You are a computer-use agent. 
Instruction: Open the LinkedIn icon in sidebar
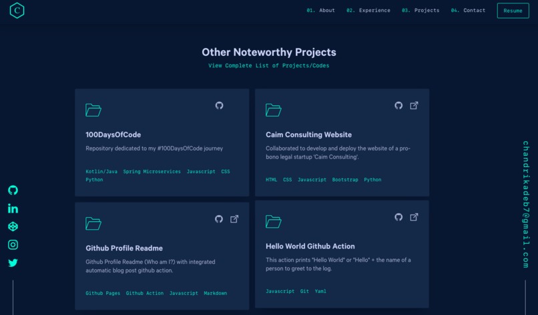point(13,208)
